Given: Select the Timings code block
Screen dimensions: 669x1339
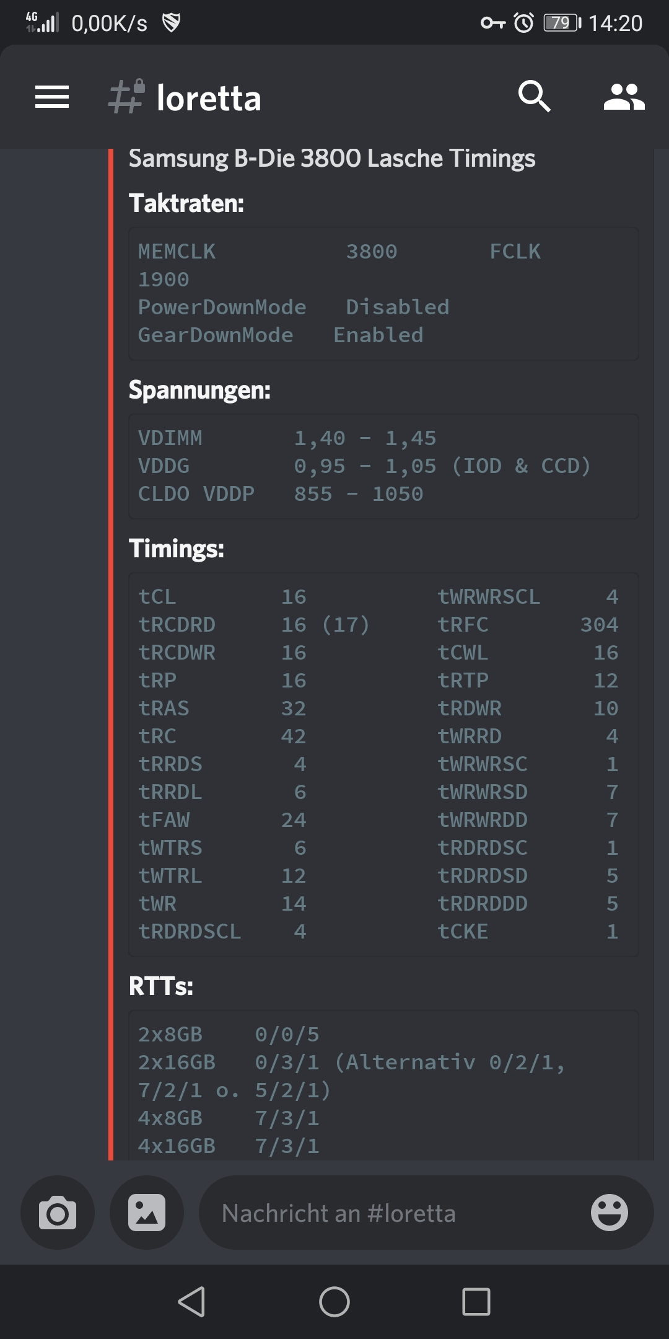Looking at the screenshot, I should pyautogui.click(x=383, y=762).
